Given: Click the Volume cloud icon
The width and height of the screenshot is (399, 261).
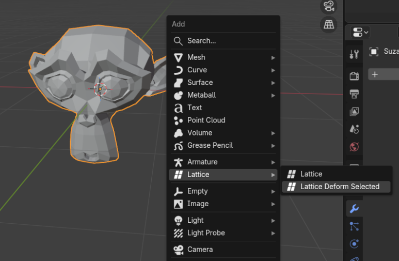Looking at the screenshot, I should [178, 133].
